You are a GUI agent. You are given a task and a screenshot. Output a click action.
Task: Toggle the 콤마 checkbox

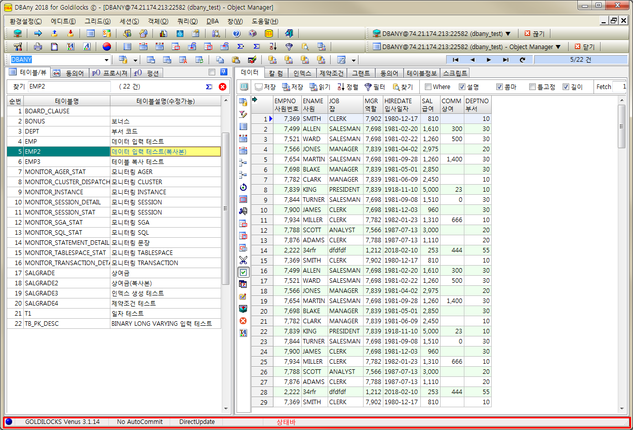coord(499,87)
